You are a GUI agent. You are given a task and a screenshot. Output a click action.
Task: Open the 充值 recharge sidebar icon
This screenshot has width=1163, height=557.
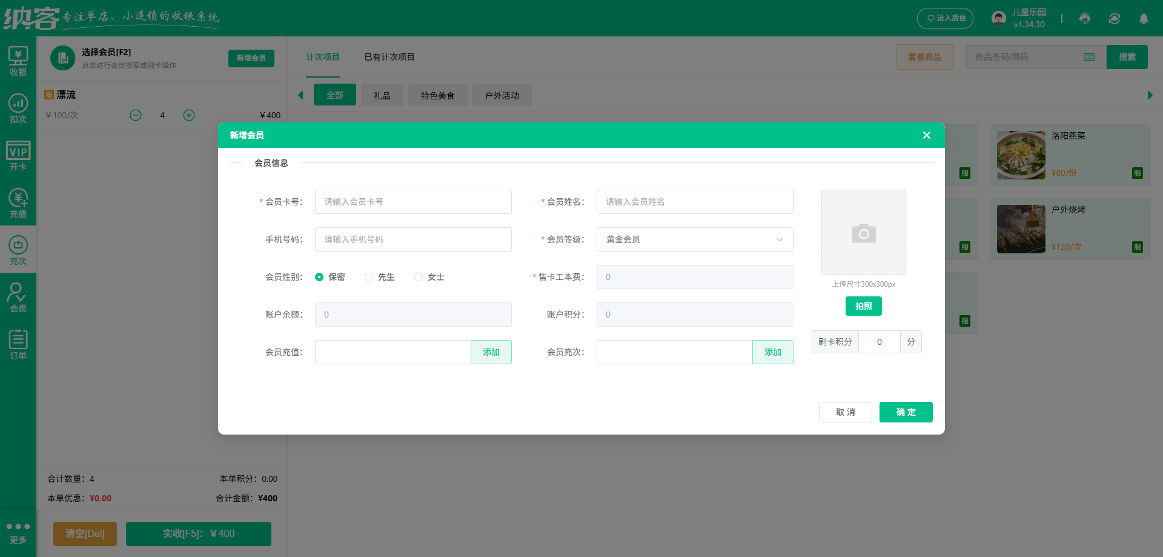point(18,203)
